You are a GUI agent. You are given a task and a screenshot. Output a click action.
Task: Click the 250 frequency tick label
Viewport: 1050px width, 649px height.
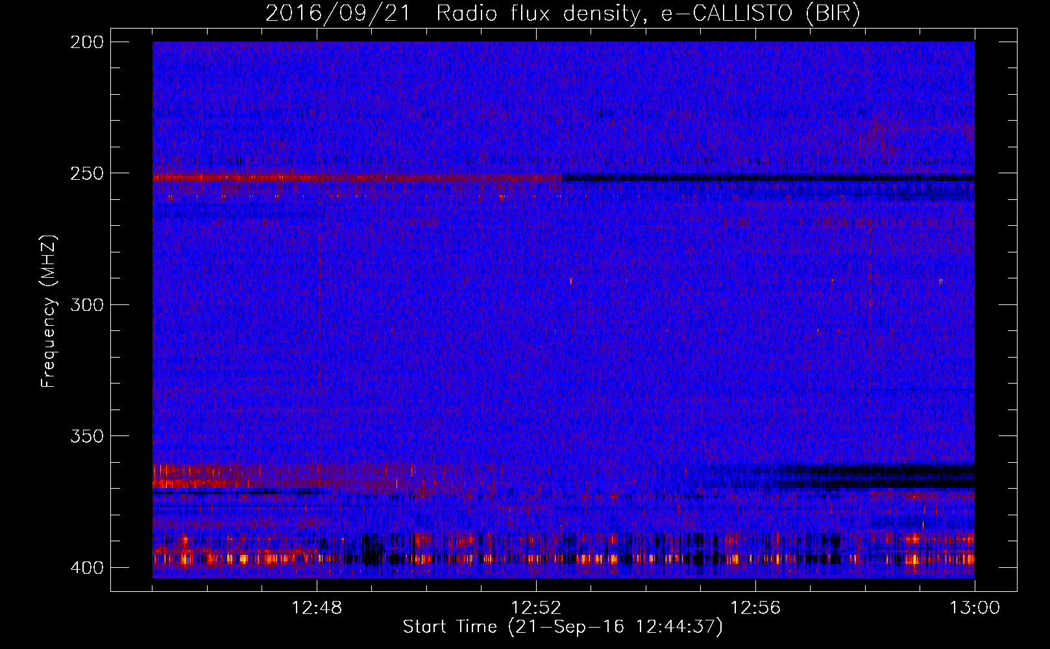tap(87, 173)
